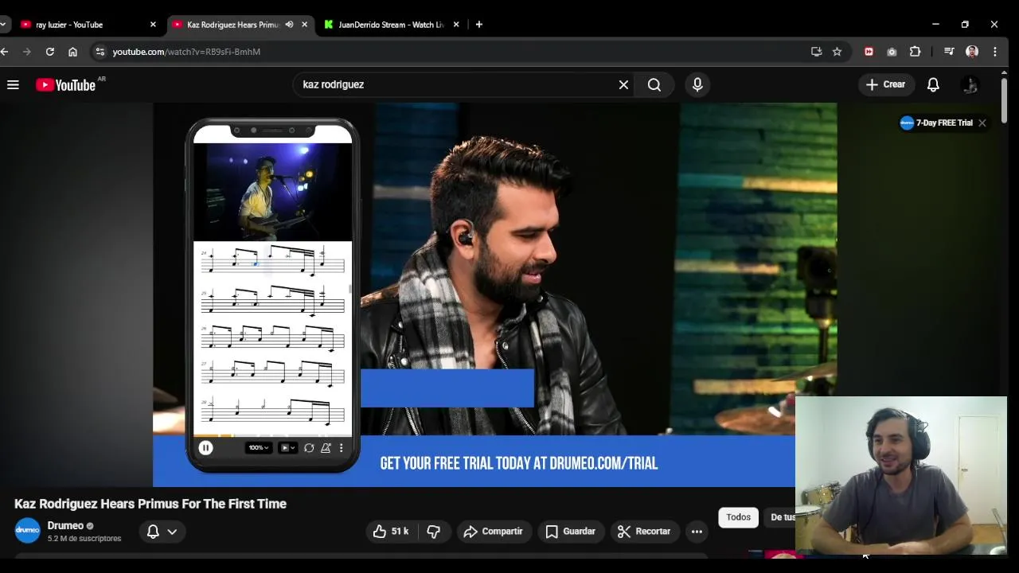Screen dimensions: 1019x573
Task: Bookmark this page with the star
Action: point(837,52)
